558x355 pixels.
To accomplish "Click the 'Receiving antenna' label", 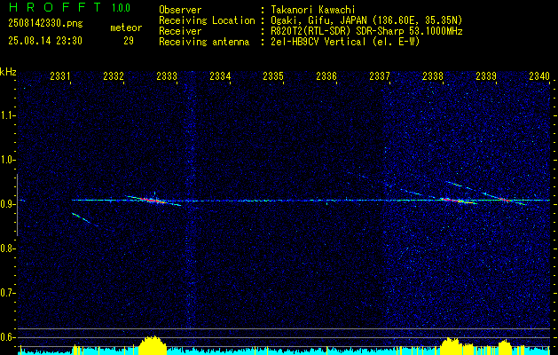I will coord(204,42).
